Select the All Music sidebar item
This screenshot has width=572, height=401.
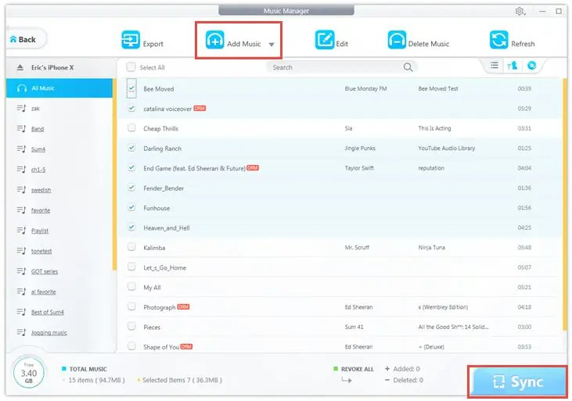click(42, 88)
